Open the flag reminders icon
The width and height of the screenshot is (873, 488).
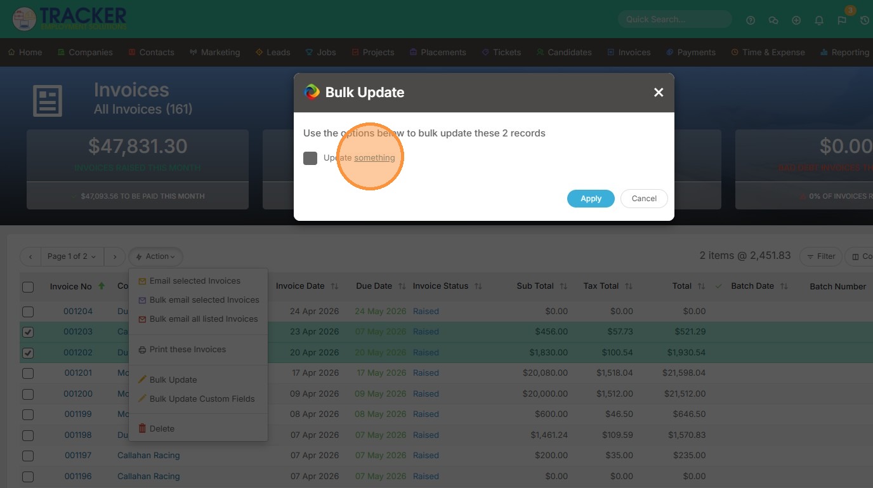(x=842, y=20)
